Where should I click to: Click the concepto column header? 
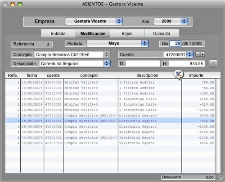(89, 75)
